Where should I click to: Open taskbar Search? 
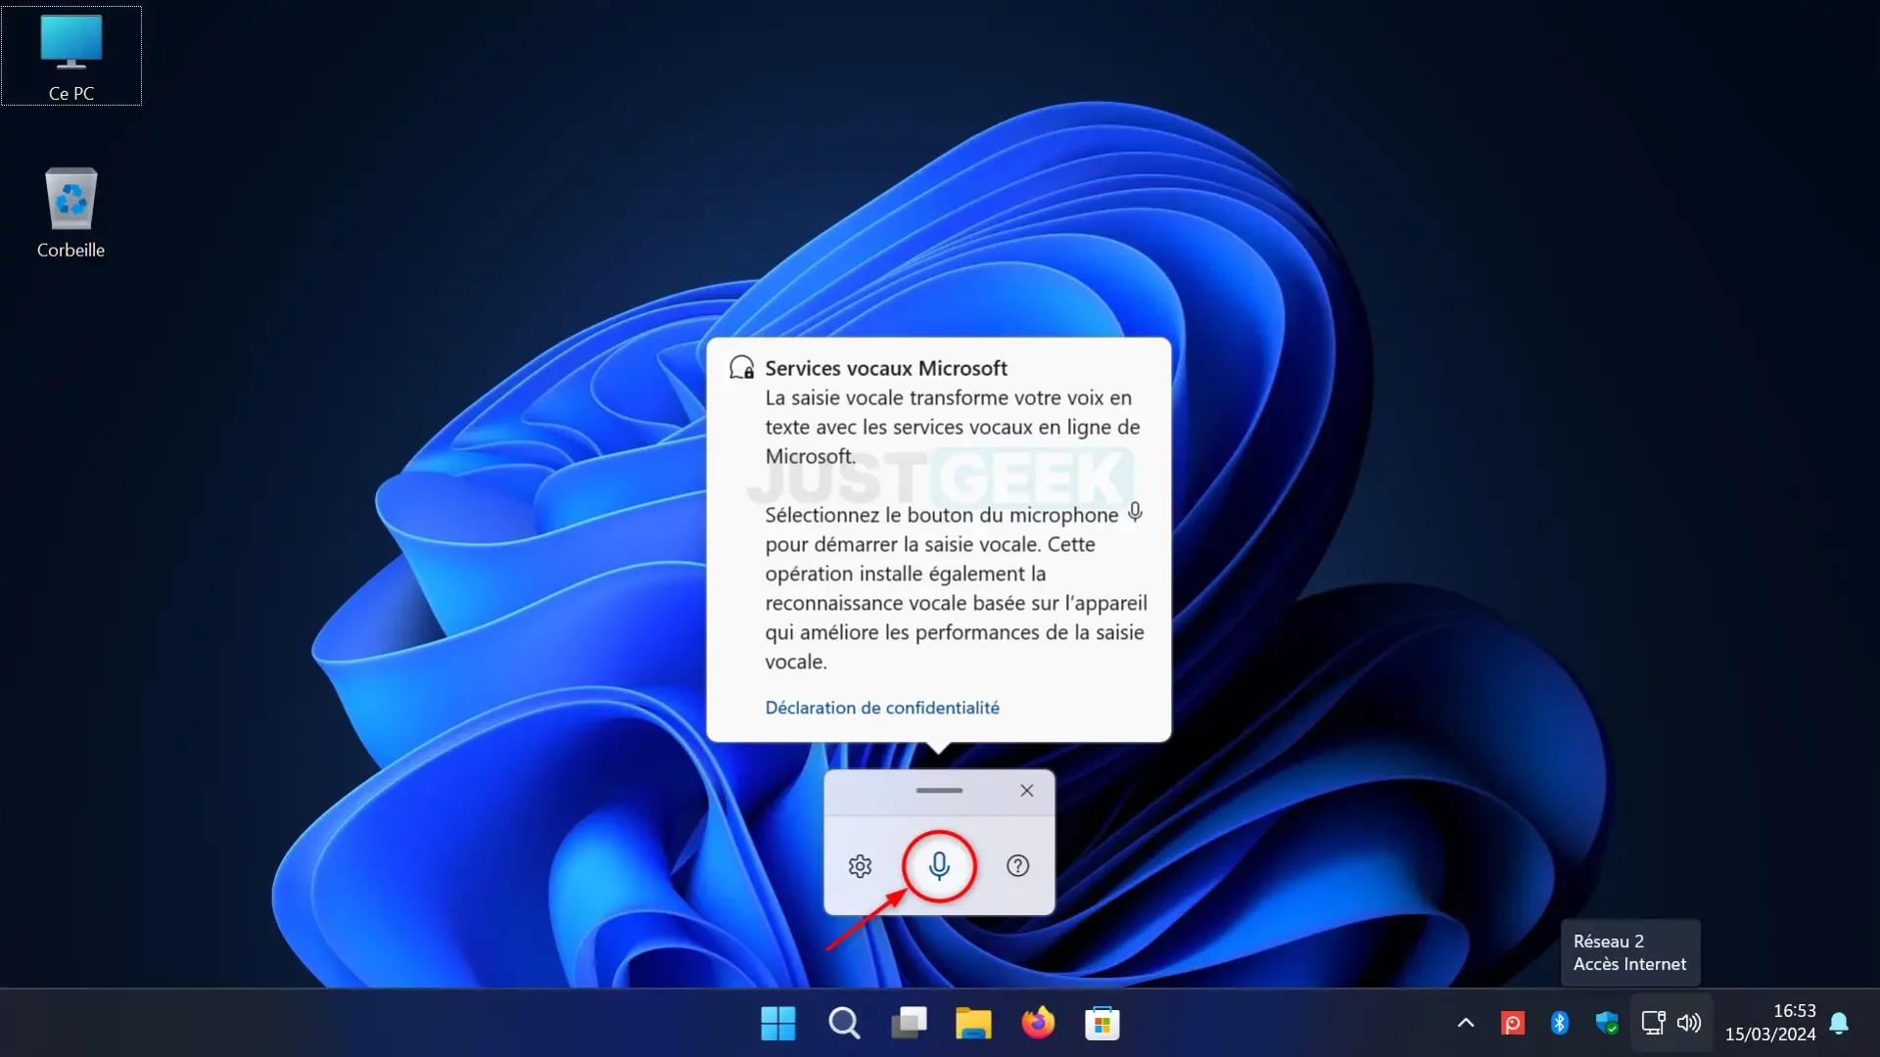(843, 1024)
